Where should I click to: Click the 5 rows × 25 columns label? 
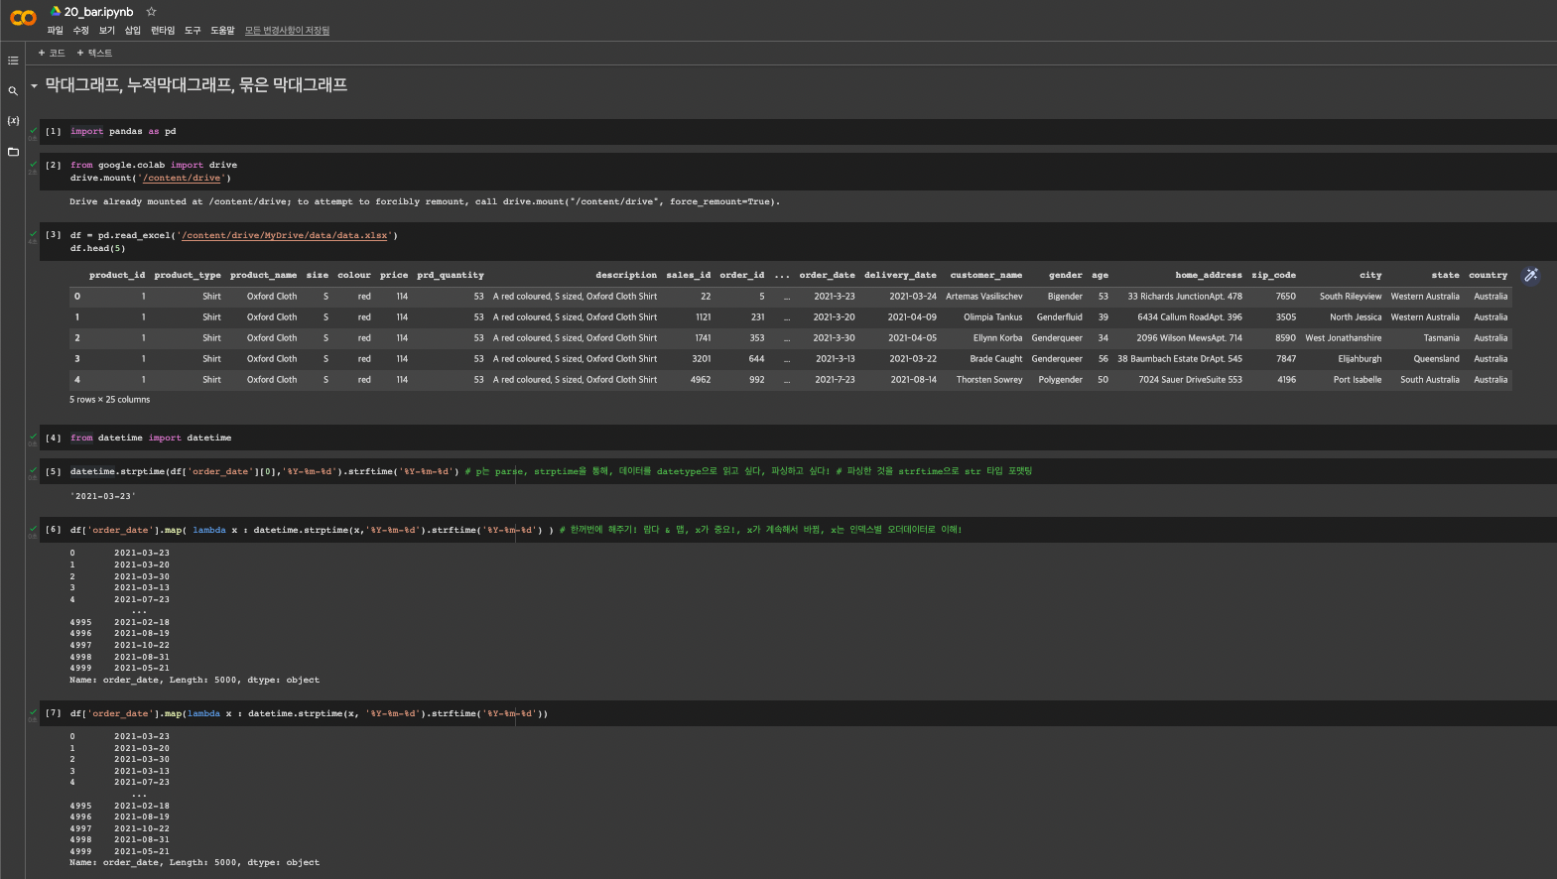pos(109,400)
